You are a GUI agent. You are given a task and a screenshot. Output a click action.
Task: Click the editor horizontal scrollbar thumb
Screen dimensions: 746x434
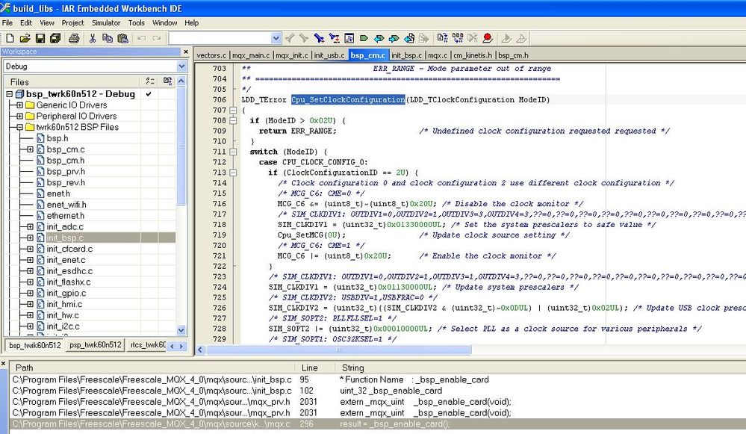click(338, 350)
